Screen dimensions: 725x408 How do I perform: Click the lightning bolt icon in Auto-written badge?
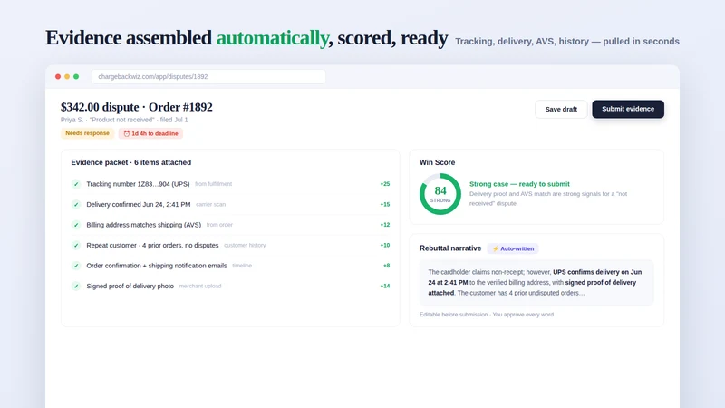tap(495, 248)
